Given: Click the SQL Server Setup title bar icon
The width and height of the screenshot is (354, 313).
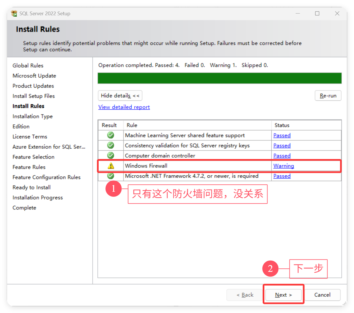Looking at the screenshot, I should tap(14, 13).
